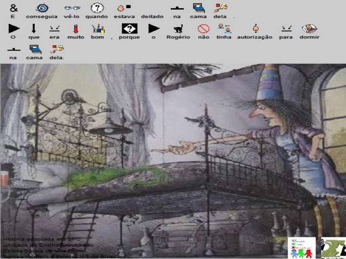Select the sleeping person "dormir" symbol
The height and width of the screenshot is (259, 346).
309,28
